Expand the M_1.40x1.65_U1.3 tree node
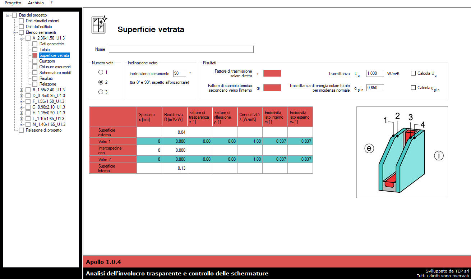The image size is (471, 279). click(22, 124)
